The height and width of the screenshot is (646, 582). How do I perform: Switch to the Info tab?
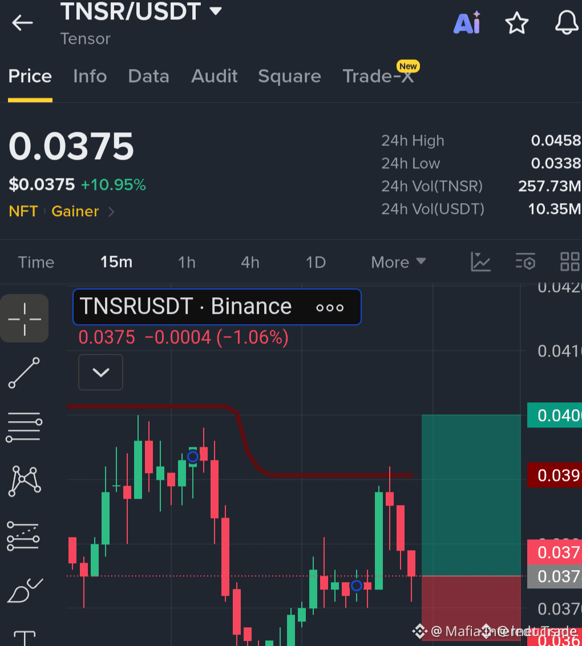(x=90, y=76)
